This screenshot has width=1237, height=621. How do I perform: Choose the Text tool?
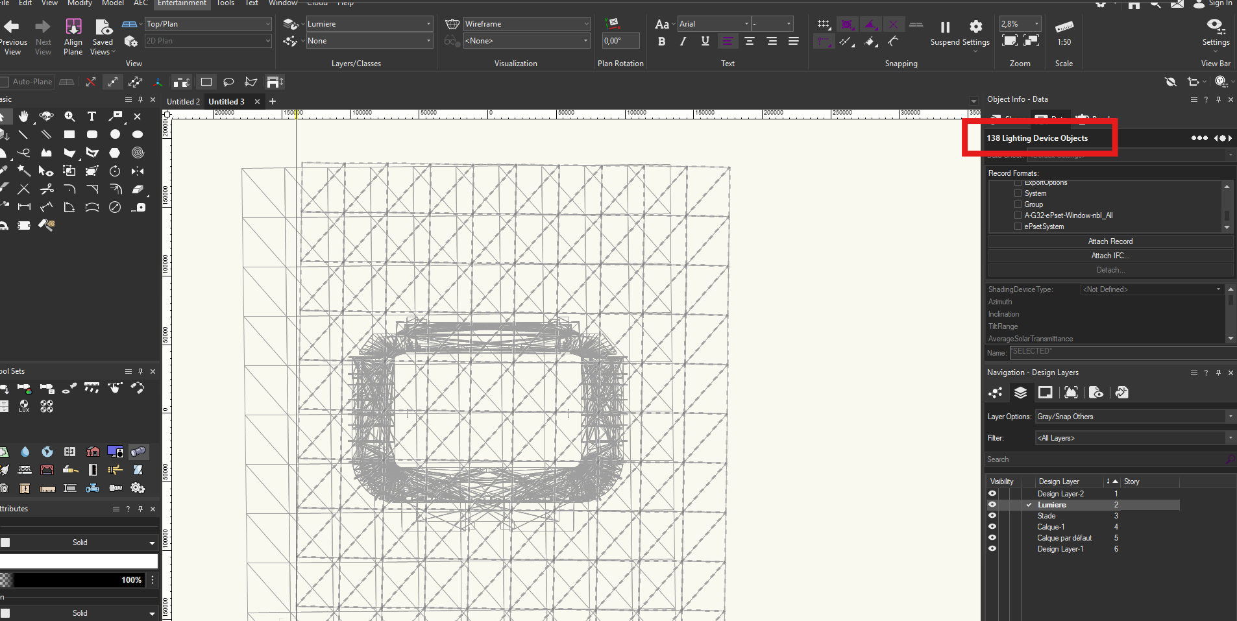92,117
